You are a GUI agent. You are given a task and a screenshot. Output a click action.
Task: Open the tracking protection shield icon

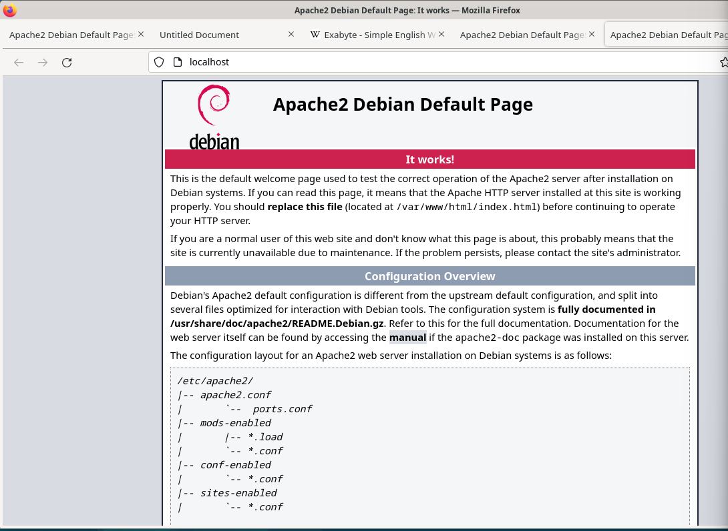(x=159, y=62)
